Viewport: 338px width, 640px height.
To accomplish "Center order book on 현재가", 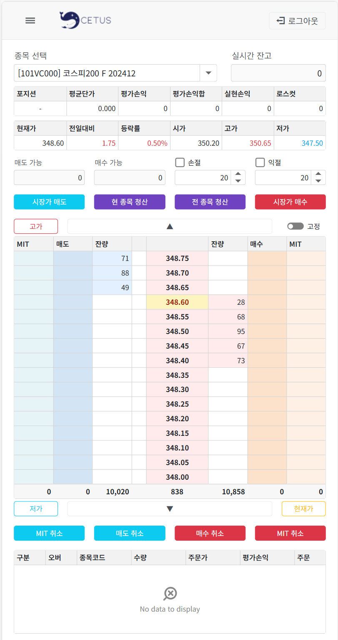I will point(303,508).
